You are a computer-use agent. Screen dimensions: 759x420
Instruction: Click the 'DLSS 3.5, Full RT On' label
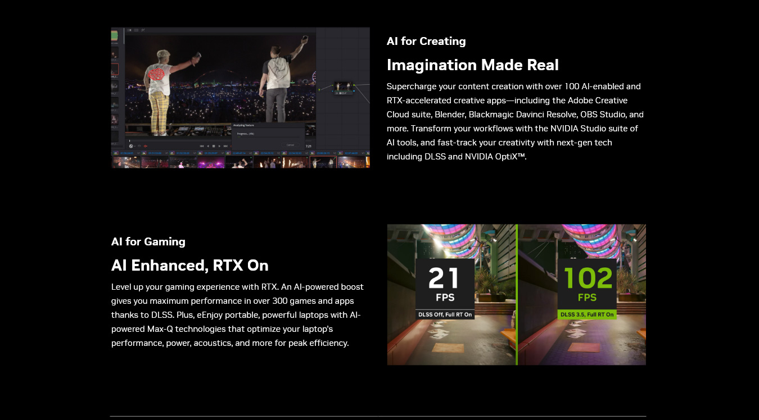[x=588, y=314]
